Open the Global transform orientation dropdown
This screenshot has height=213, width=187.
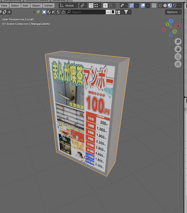coord(68,6)
